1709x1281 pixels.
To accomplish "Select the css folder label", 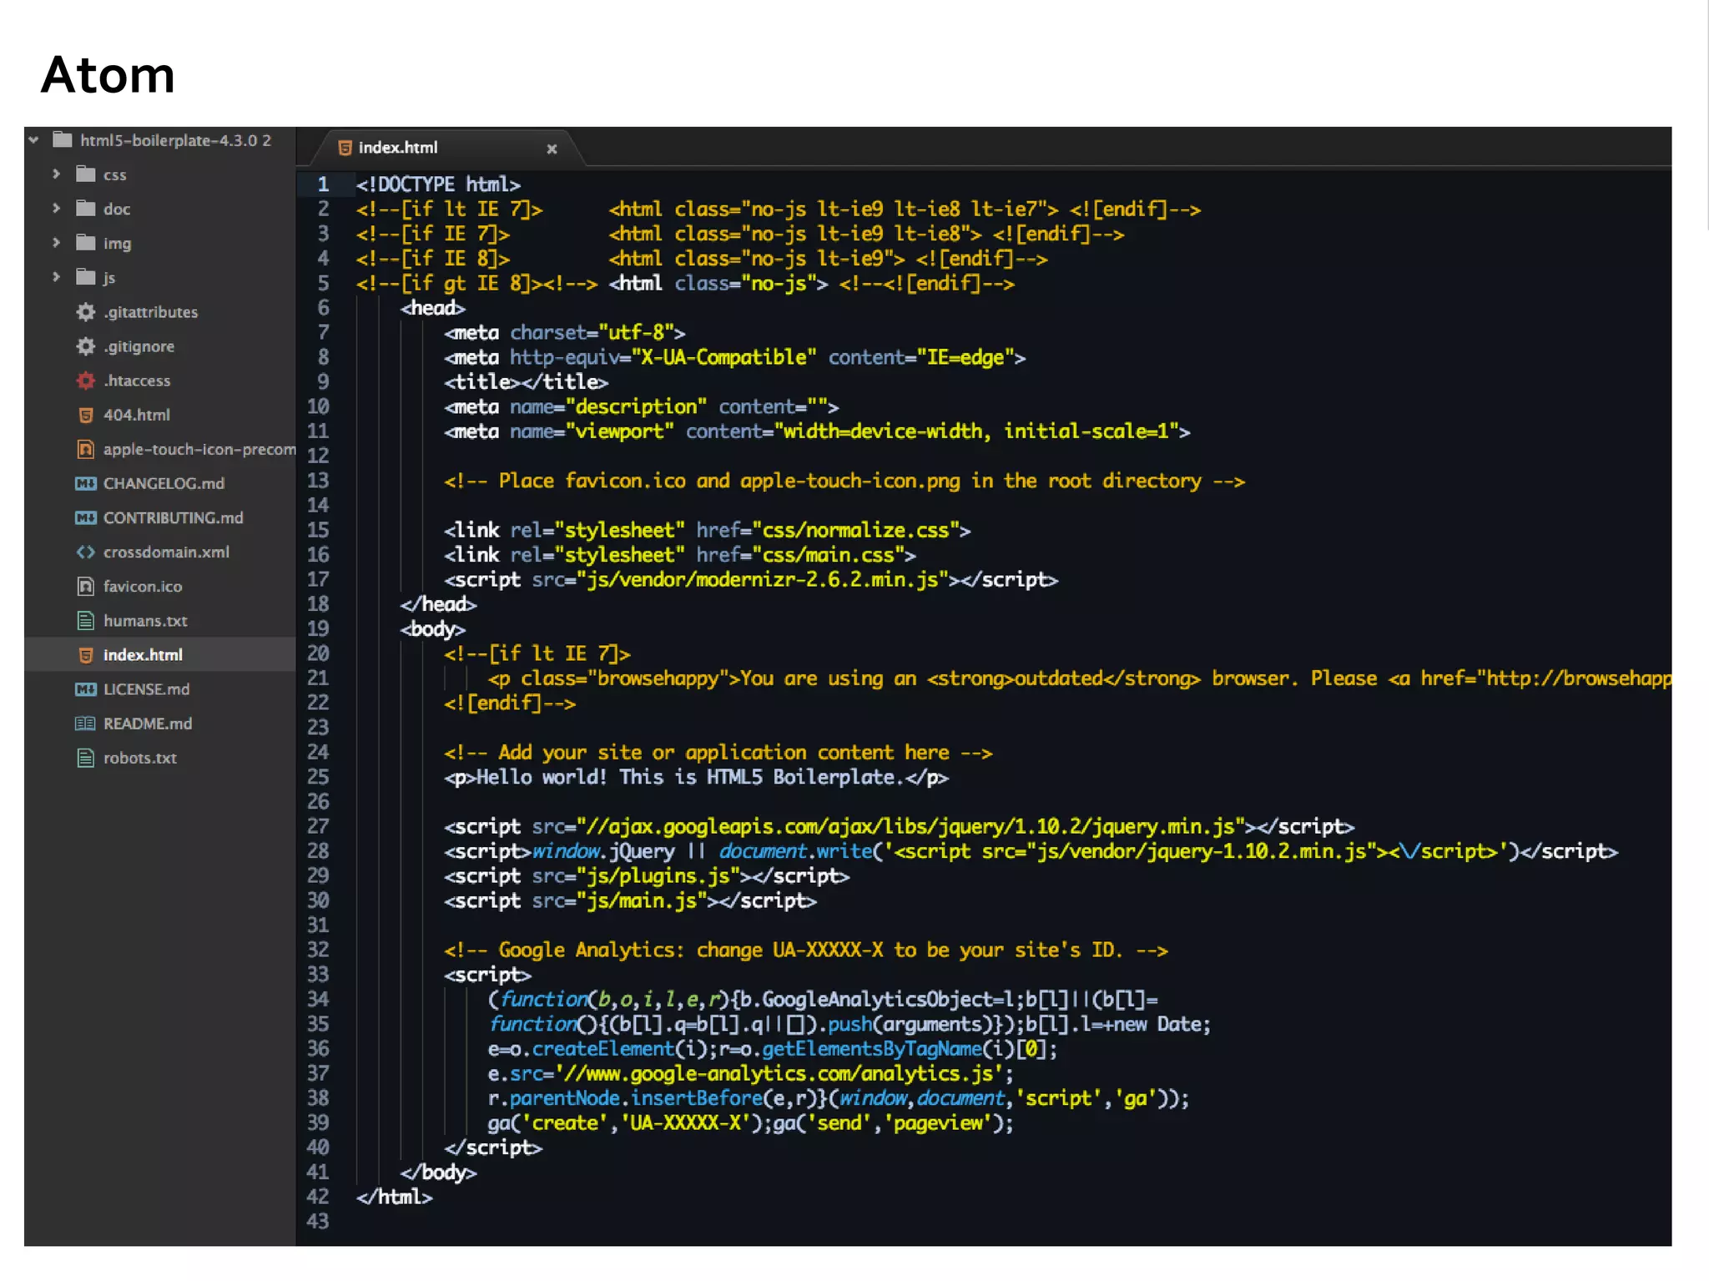I will [114, 175].
